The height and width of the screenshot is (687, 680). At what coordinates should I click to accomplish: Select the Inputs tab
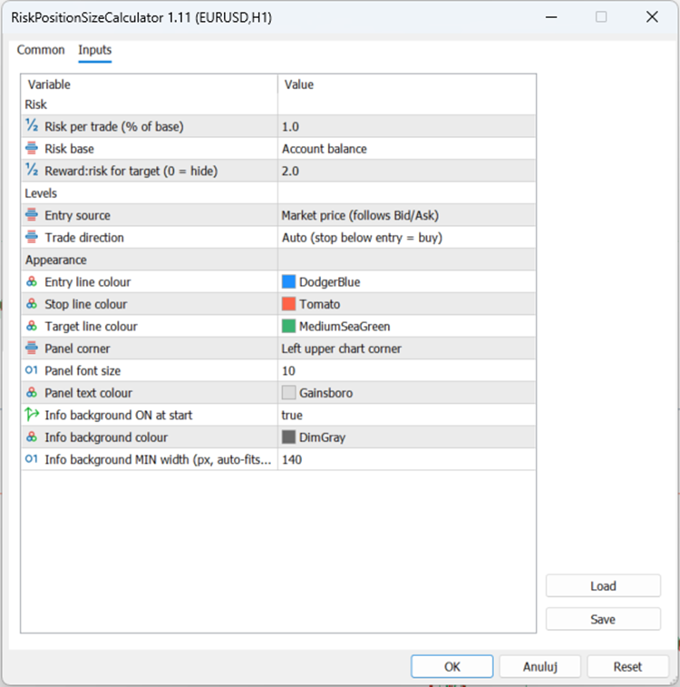[95, 50]
